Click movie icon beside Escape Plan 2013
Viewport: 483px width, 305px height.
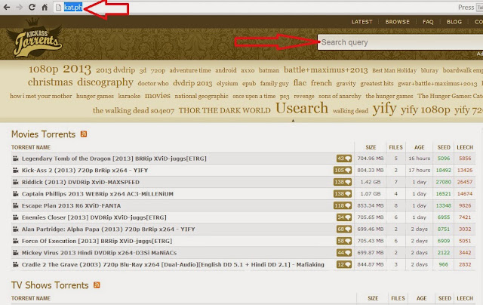15,205
